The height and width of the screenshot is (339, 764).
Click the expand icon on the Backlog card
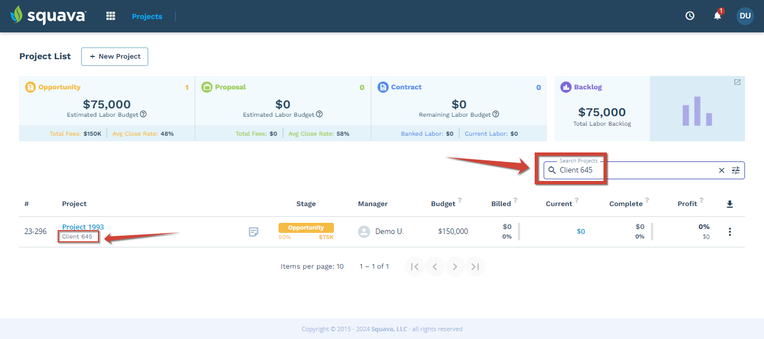(737, 82)
